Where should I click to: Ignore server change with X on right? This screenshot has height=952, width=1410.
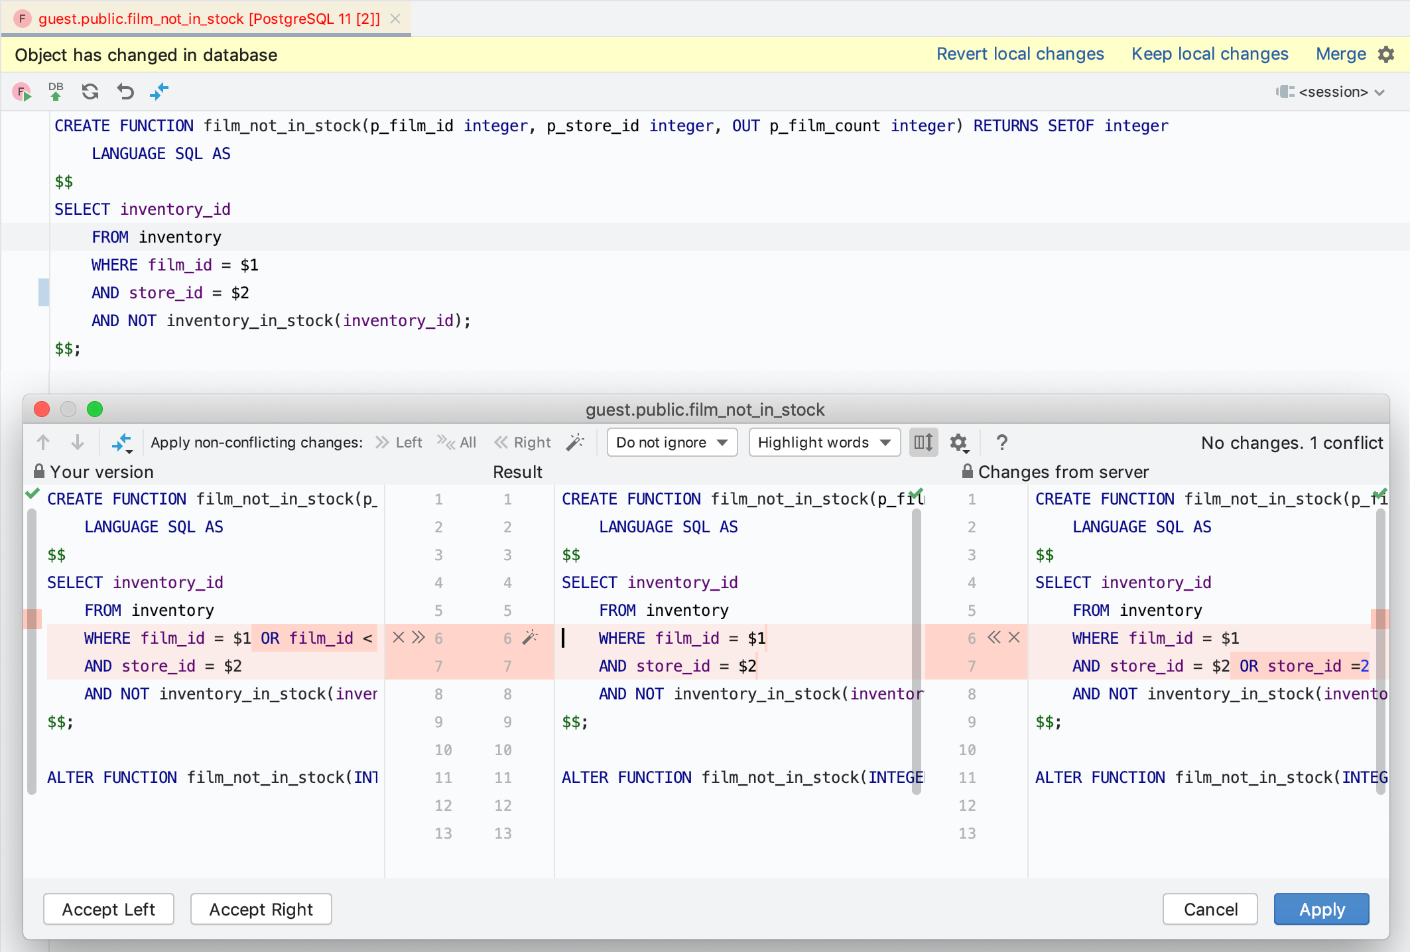coord(1014,638)
